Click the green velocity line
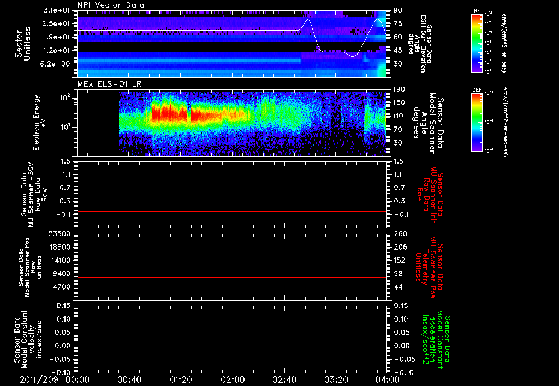Screen dimensions: 559x386 click(x=232, y=346)
